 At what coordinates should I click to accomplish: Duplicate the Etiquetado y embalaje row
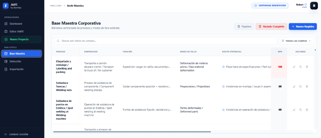pyautogui.click(x=300, y=67)
